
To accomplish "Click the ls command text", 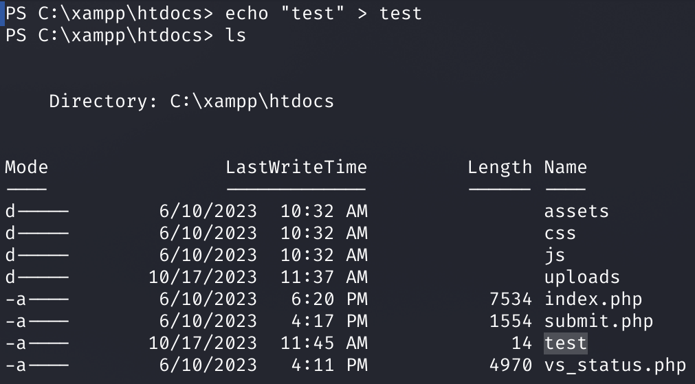I will tap(236, 35).
